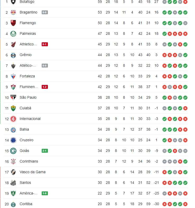The image size is (195, 208).
Task: Select the Bahia row in the standings
Action: click(96, 130)
